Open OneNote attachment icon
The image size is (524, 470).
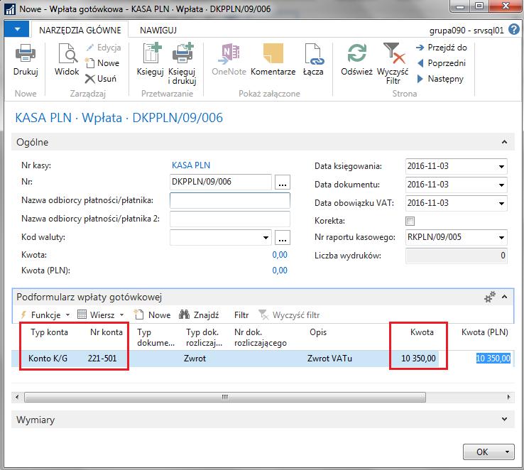click(229, 53)
